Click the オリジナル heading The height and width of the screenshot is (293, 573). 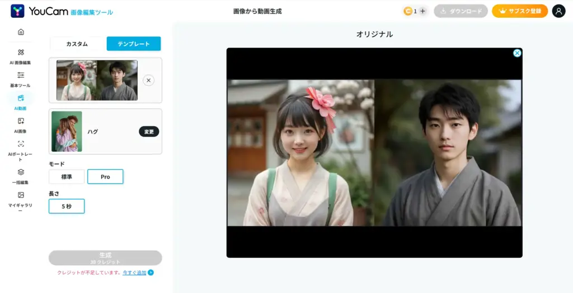point(374,35)
